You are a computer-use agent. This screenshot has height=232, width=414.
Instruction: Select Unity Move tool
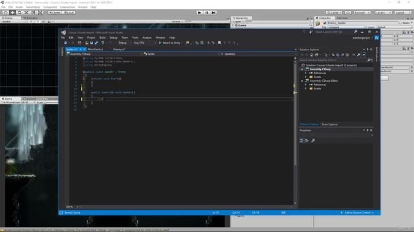coord(12,13)
